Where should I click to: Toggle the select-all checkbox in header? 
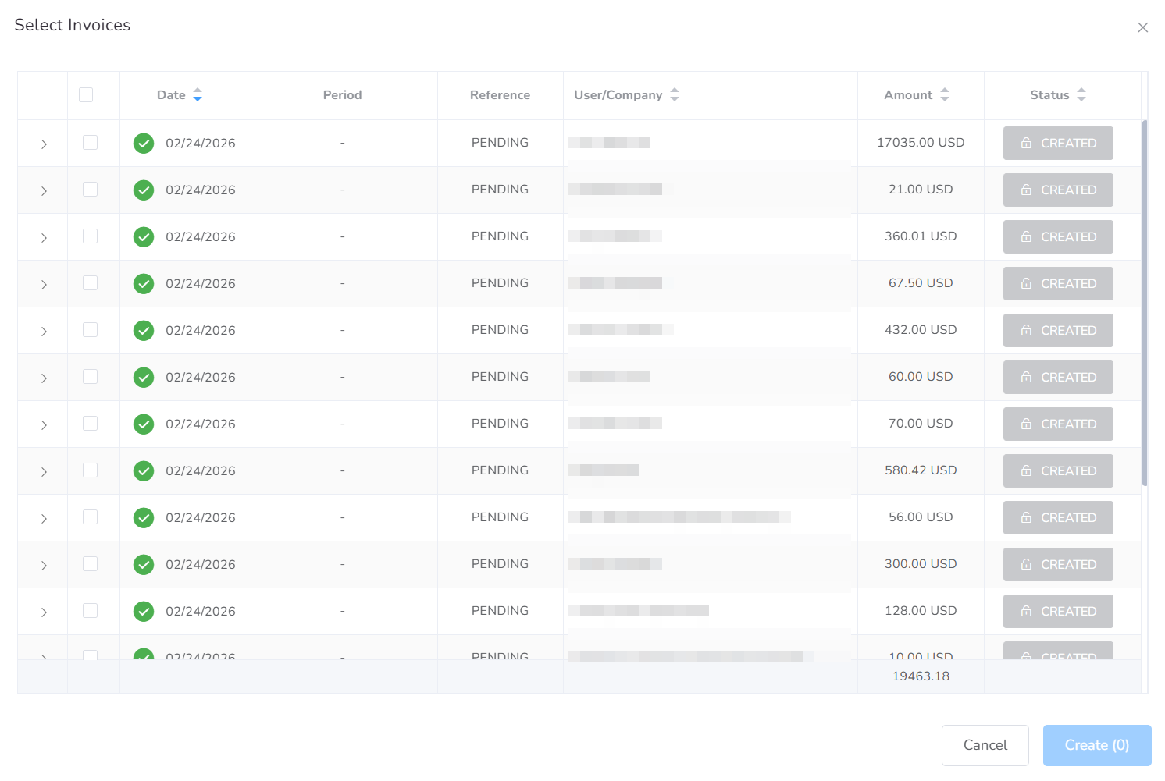tap(86, 95)
